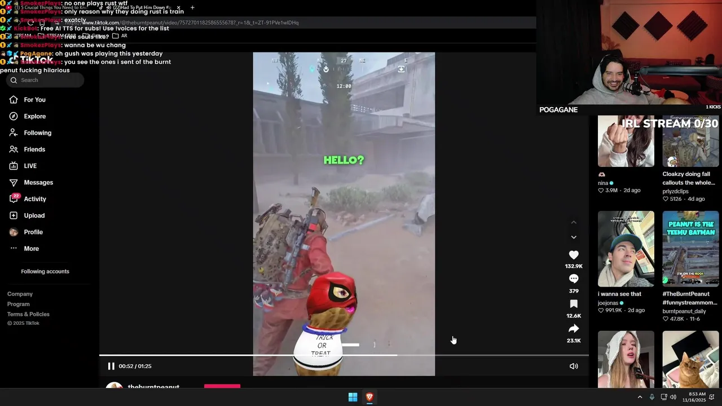Open LIVE section

tap(30, 166)
